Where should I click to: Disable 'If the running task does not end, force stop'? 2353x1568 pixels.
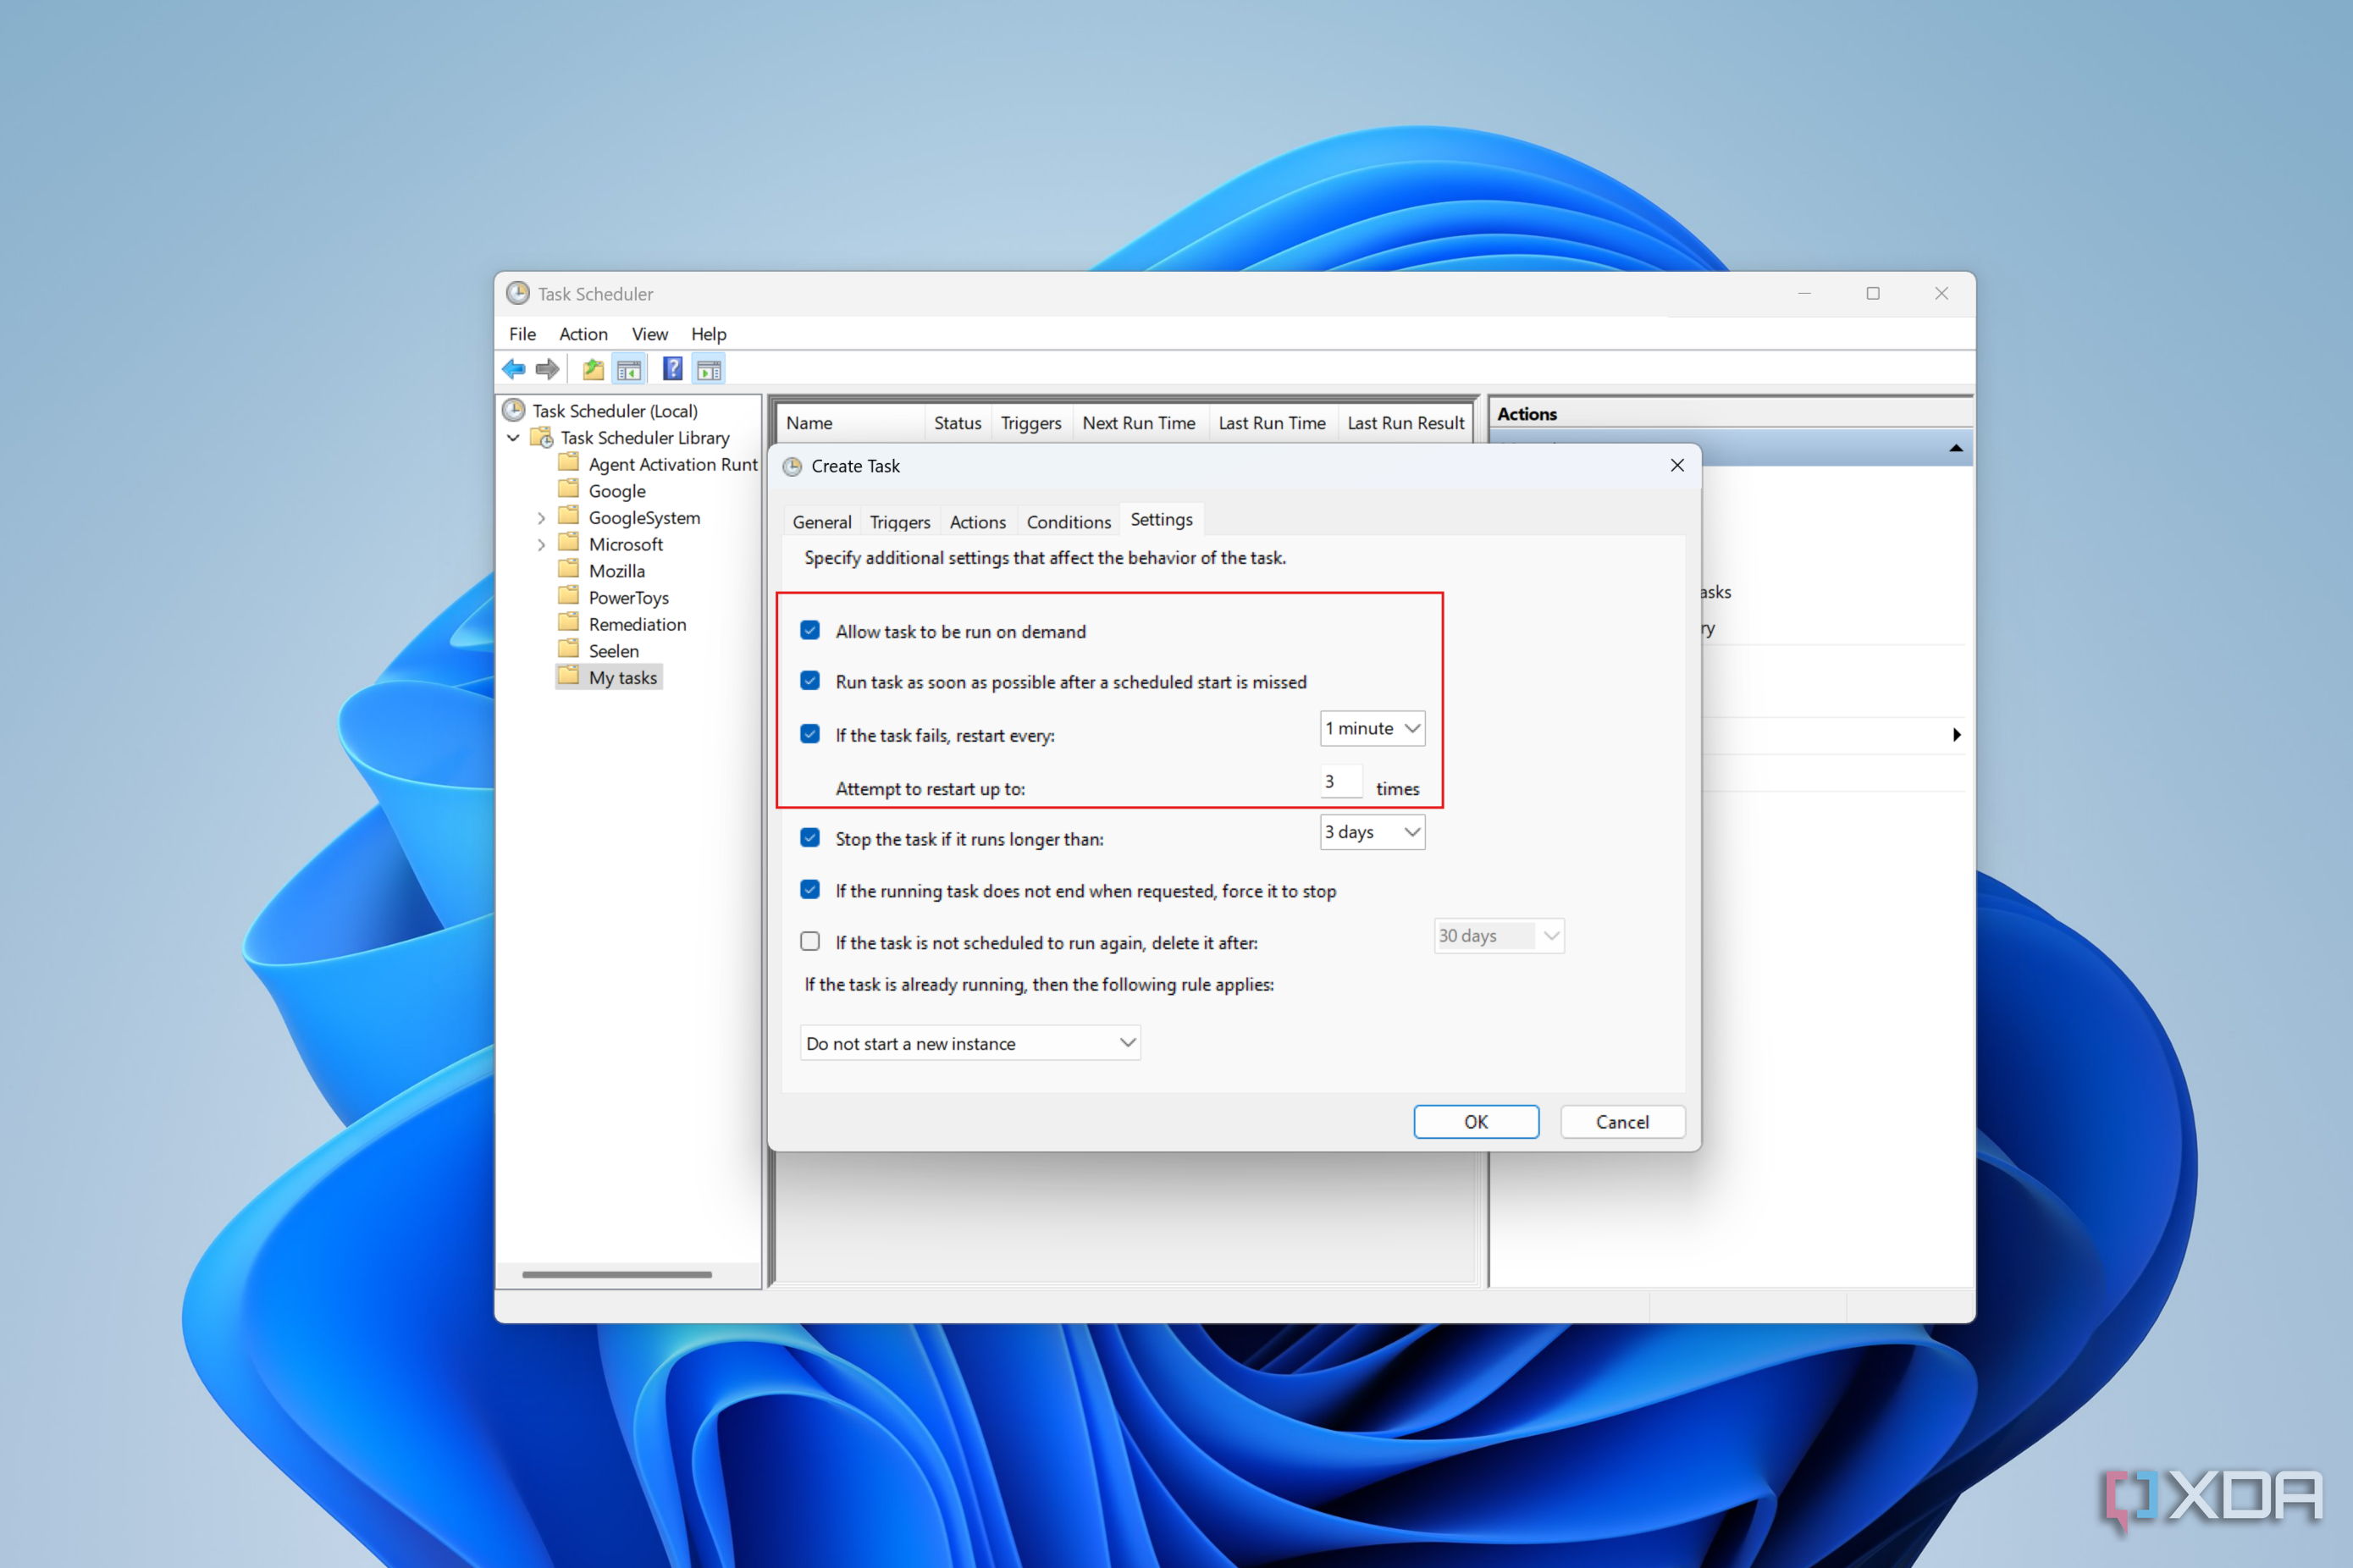tap(810, 889)
